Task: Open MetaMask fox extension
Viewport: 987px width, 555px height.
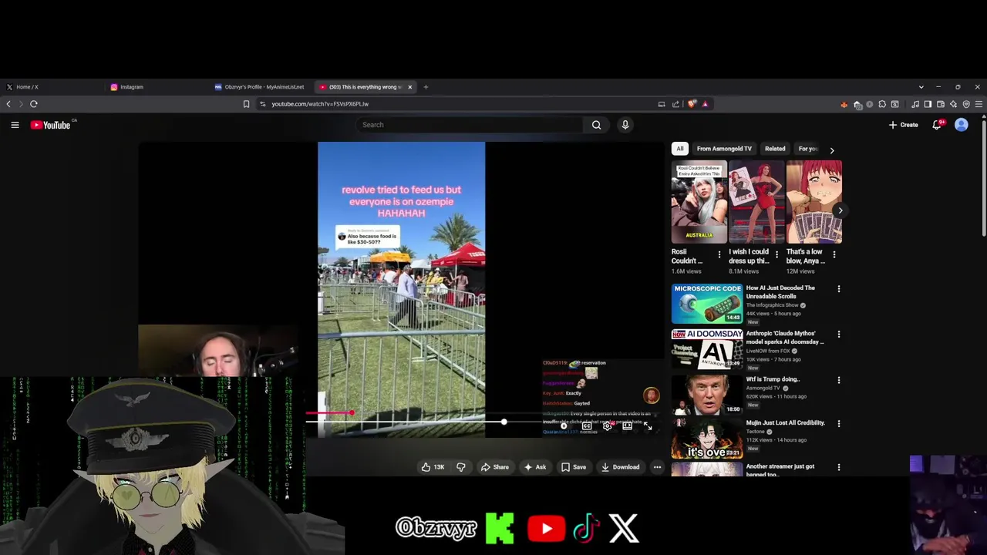Action: pos(844,104)
